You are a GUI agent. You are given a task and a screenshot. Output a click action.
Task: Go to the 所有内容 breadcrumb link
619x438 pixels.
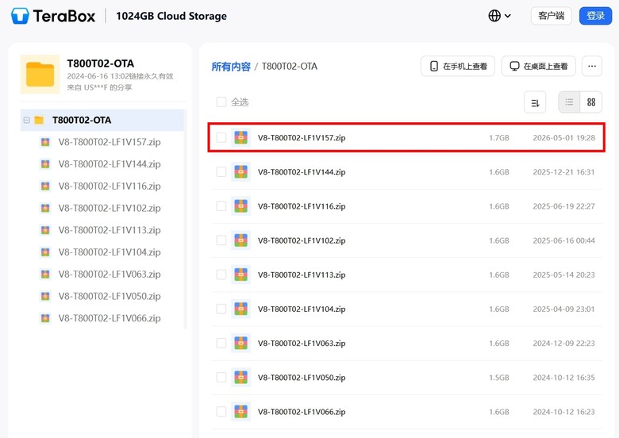(231, 67)
